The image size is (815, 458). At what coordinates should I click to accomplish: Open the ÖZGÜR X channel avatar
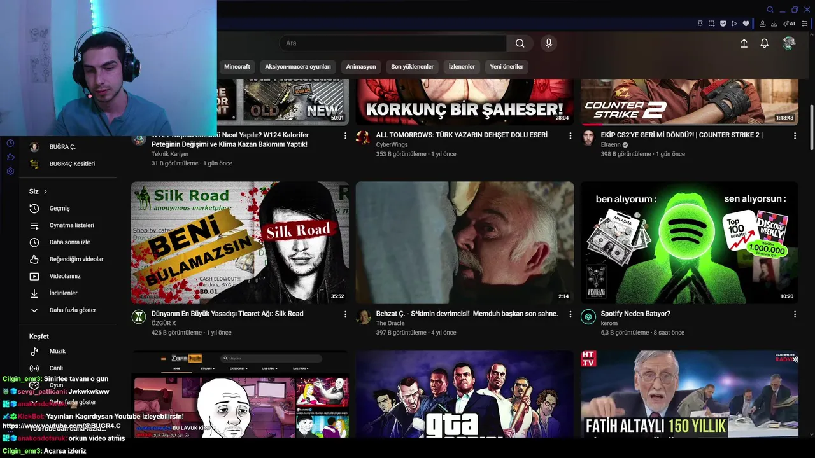(x=139, y=317)
